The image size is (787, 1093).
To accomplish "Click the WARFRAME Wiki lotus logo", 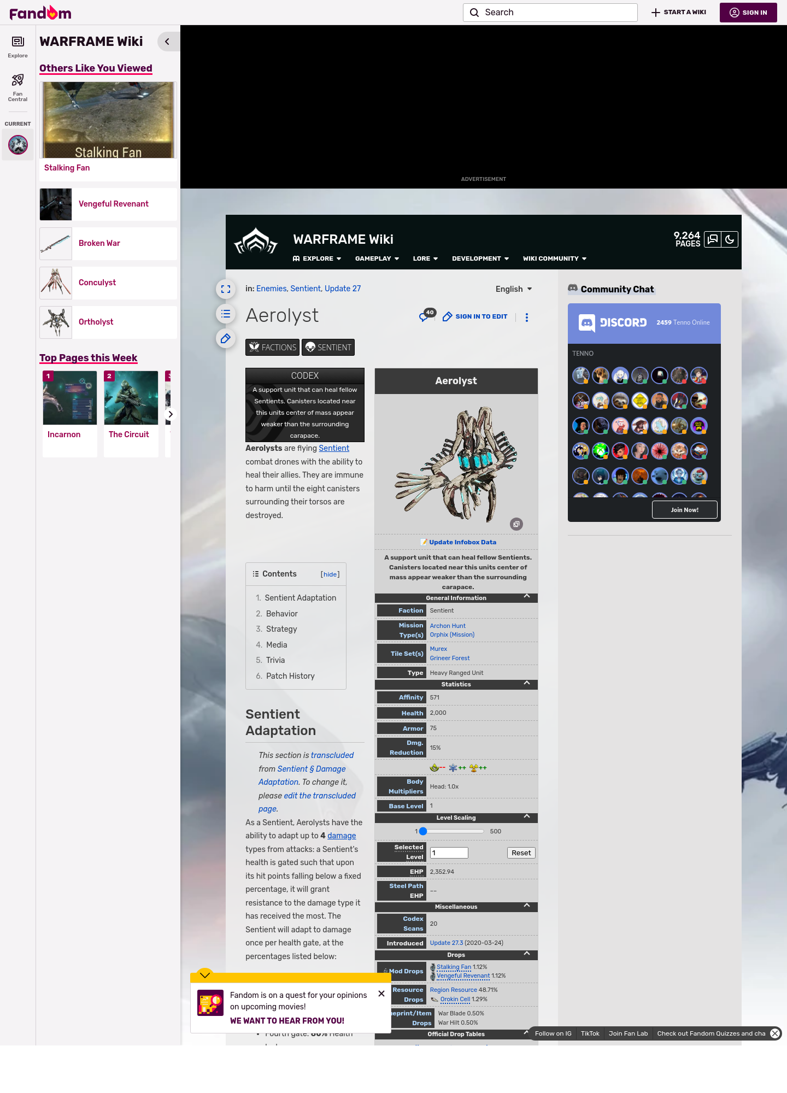I will coord(256,241).
